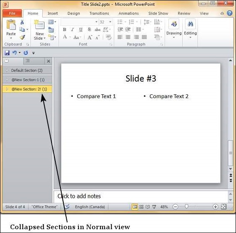236x233 pixels.
Task: Save the presentation from quick access
Action: [7, 53]
